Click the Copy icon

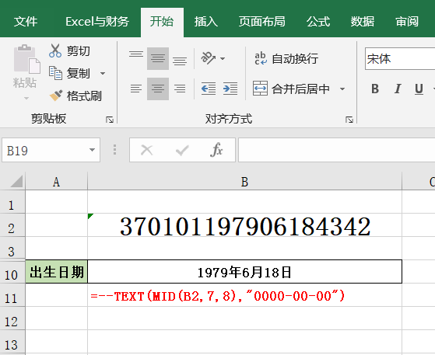point(55,73)
